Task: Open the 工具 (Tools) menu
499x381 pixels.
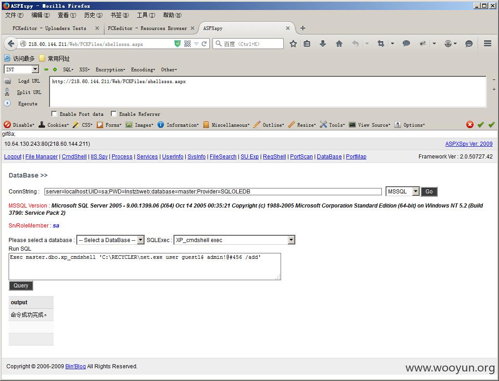Action: coord(146,15)
